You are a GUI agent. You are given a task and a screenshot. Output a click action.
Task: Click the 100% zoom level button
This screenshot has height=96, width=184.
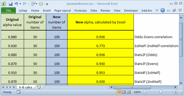137,92
